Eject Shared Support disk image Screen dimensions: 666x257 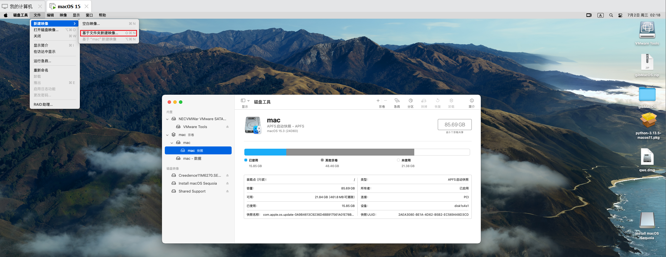click(x=227, y=191)
